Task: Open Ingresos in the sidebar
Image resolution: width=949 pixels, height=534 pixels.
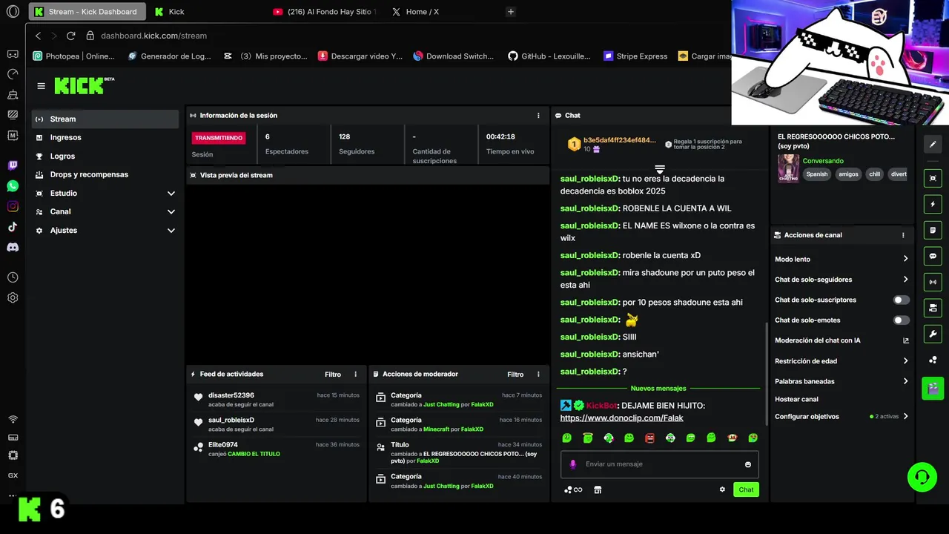Action: (x=105, y=137)
